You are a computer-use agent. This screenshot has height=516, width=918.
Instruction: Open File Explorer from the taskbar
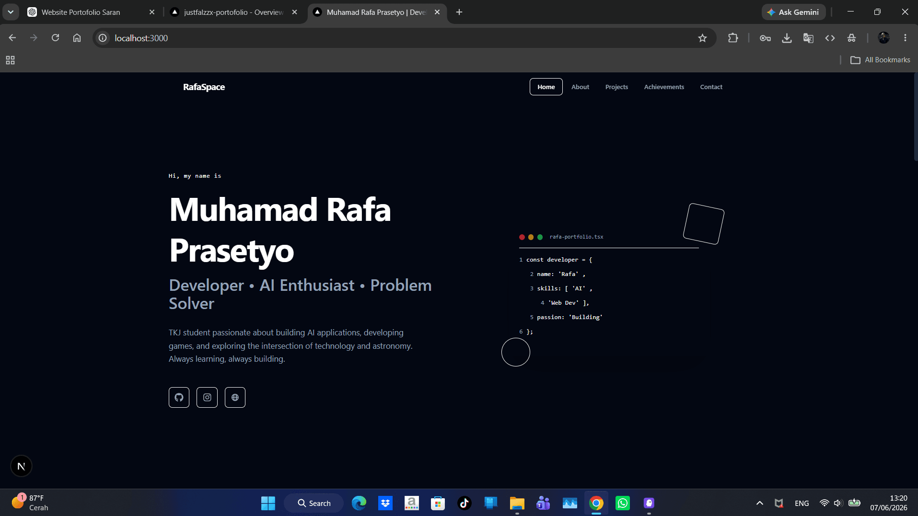coord(517,503)
